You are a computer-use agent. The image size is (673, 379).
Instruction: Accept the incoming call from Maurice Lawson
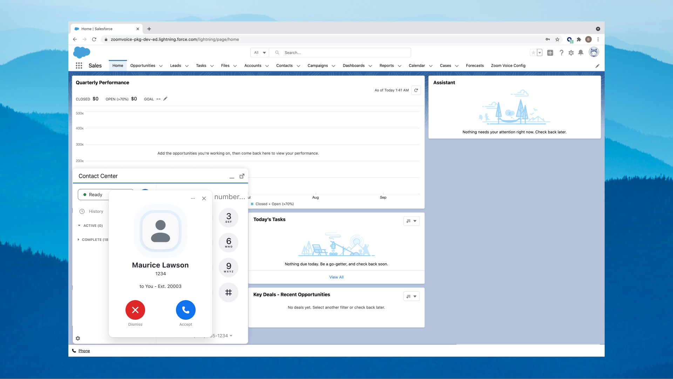click(x=185, y=310)
